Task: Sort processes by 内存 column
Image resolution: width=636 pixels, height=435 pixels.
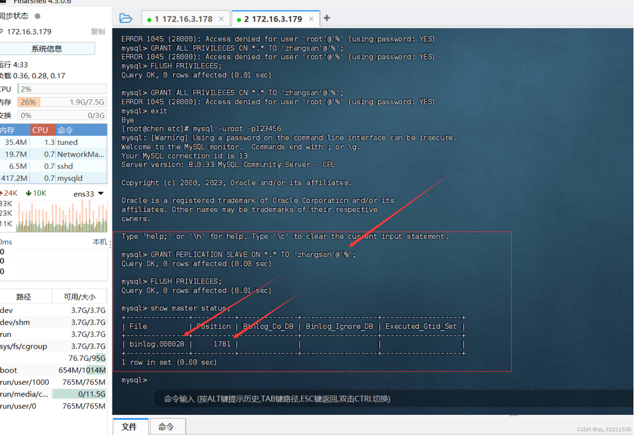Action: click(x=15, y=130)
